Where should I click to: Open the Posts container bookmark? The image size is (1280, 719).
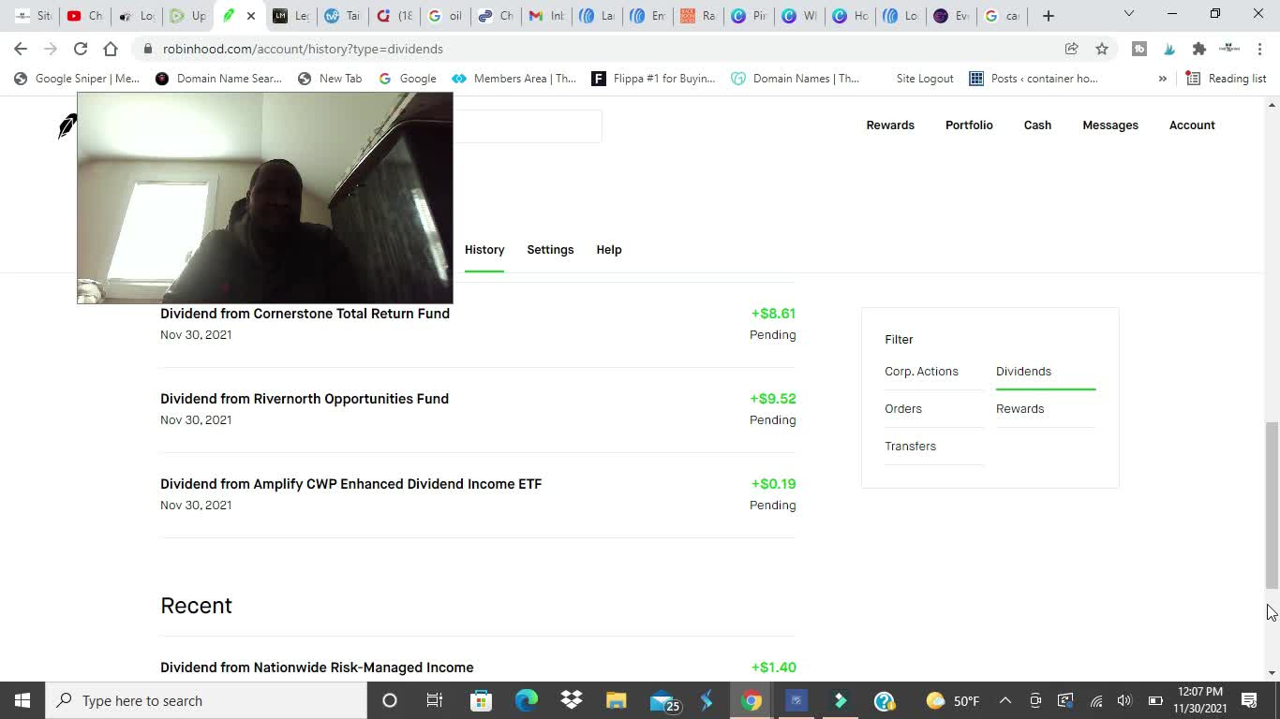(x=1034, y=79)
